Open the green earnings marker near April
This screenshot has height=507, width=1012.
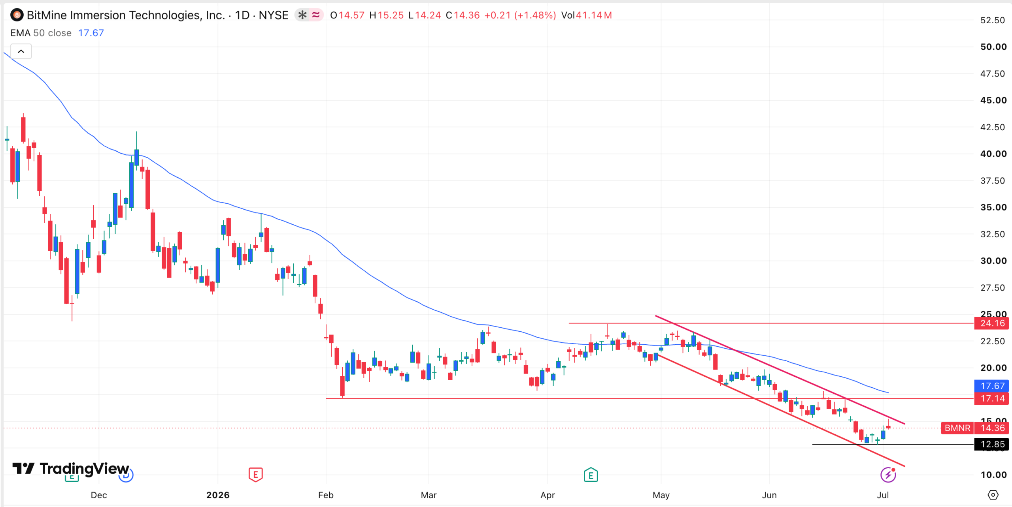[591, 475]
